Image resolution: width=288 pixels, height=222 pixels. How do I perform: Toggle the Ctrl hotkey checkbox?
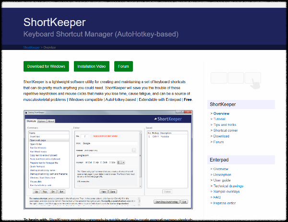coord(86,162)
